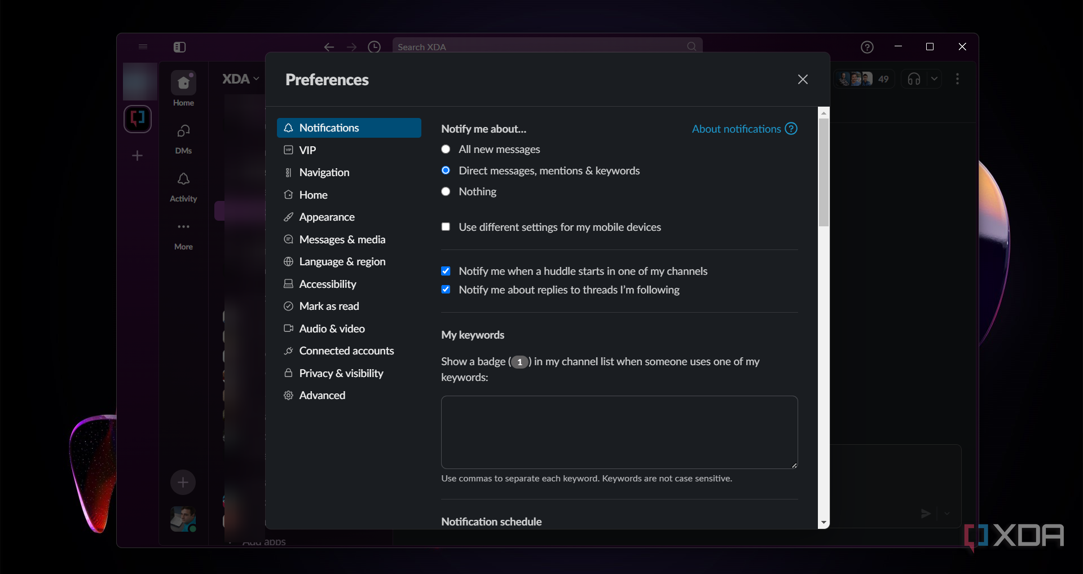The image size is (1083, 574).
Task: Select the XDA workspace icon
Action: coord(138,119)
